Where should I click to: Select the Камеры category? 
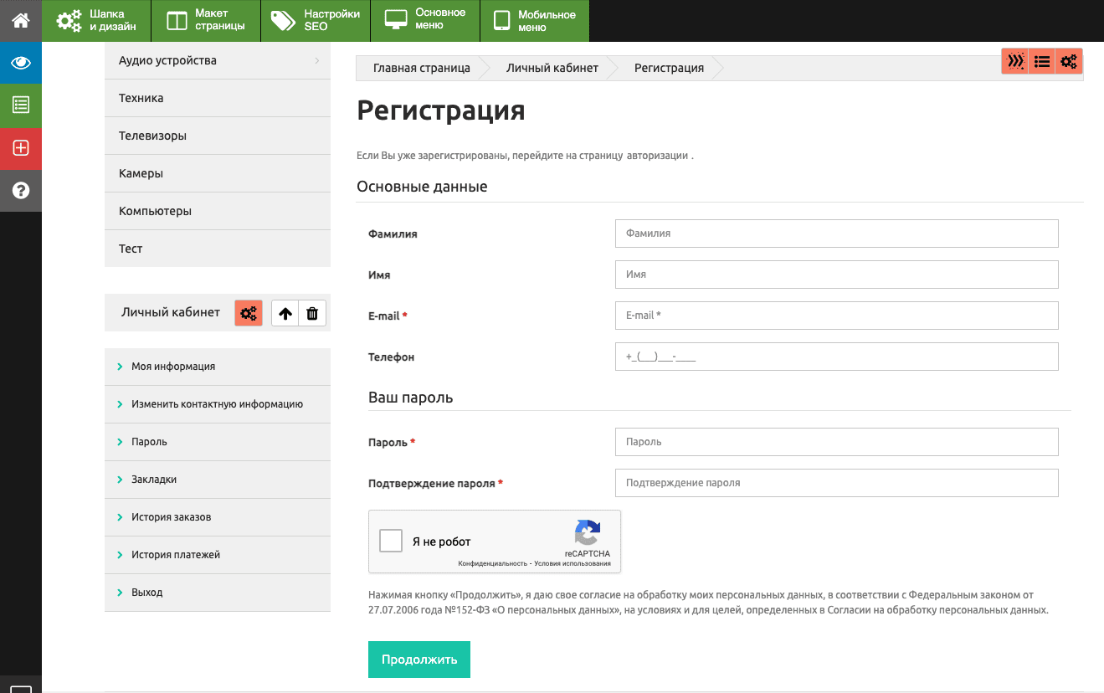pos(218,173)
